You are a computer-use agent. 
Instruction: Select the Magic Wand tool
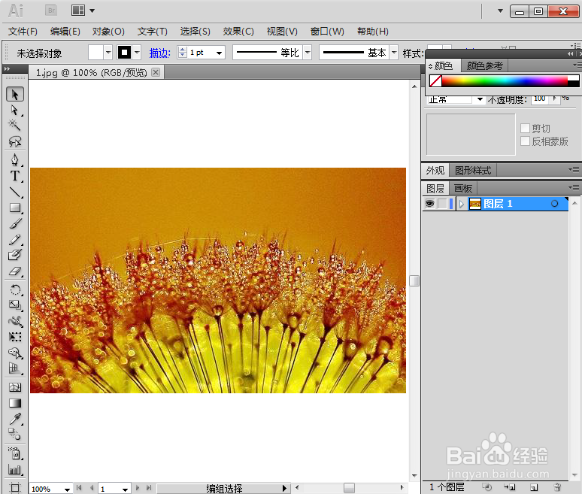[15, 125]
